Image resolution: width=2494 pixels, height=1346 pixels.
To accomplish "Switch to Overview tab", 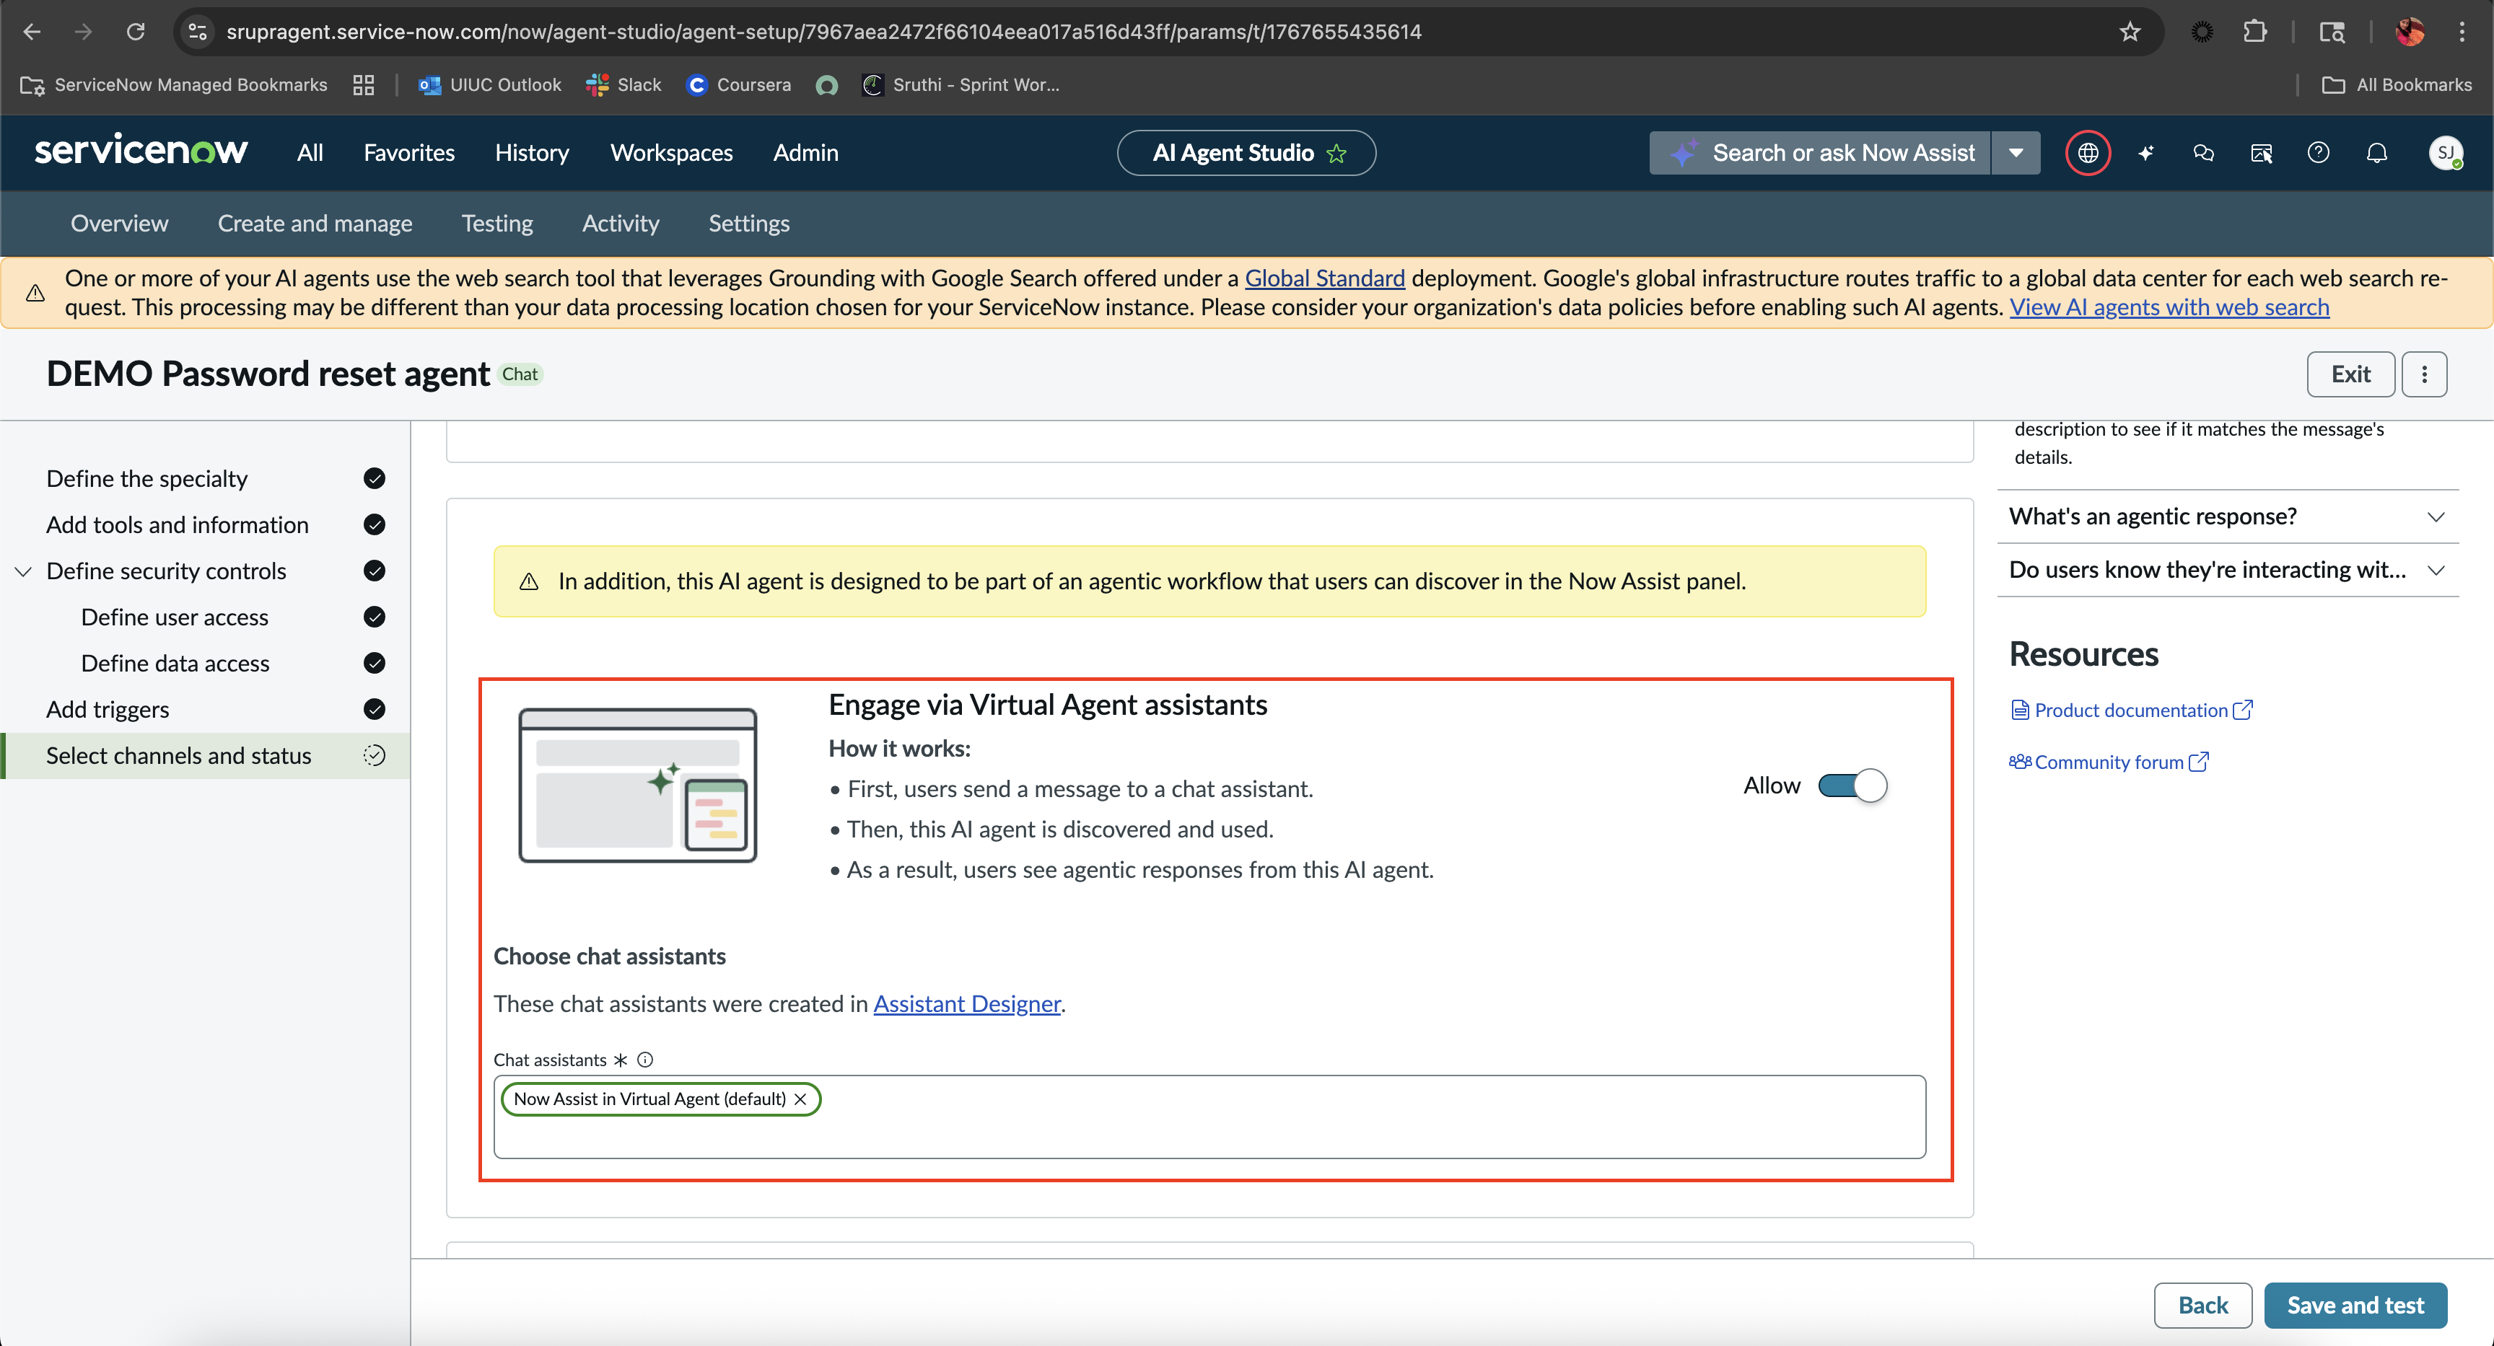I will [x=119, y=224].
